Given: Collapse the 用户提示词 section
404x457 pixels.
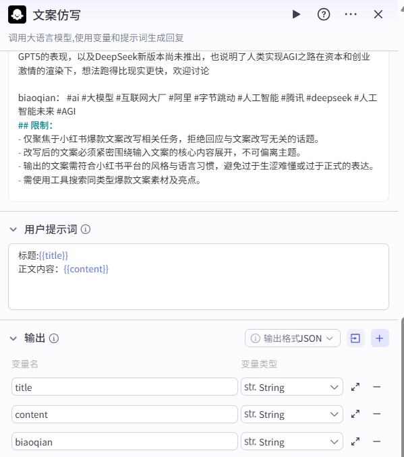Looking at the screenshot, I should [x=13, y=229].
